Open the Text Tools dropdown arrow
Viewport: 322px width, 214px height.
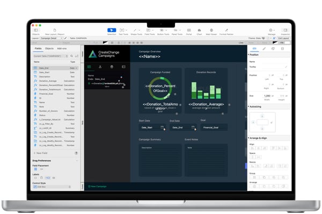click(126, 31)
